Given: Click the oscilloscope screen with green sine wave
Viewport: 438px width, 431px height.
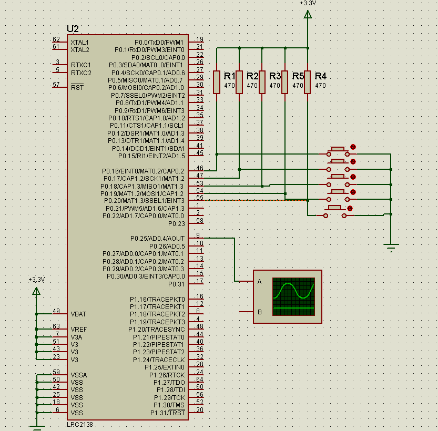Looking at the screenshot, I should (293, 296).
